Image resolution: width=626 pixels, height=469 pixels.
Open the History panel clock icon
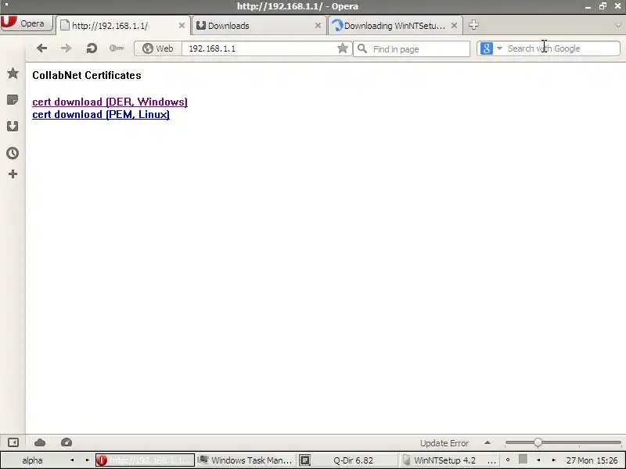point(13,153)
